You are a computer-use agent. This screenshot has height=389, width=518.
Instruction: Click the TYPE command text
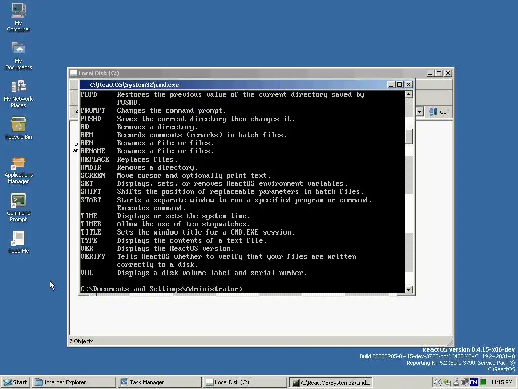[x=89, y=241]
